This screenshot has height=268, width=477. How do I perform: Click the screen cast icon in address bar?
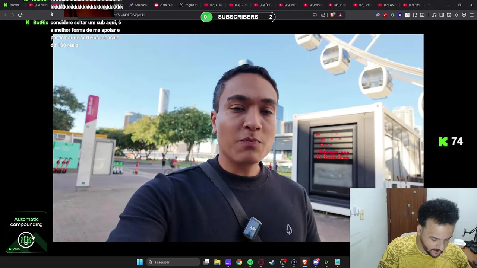coord(315,15)
